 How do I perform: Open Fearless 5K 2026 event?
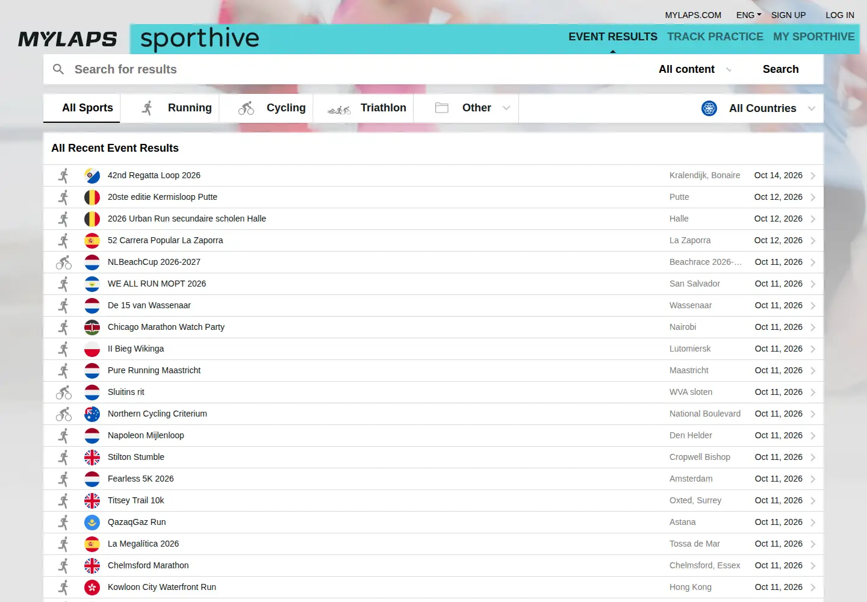(x=433, y=479)
